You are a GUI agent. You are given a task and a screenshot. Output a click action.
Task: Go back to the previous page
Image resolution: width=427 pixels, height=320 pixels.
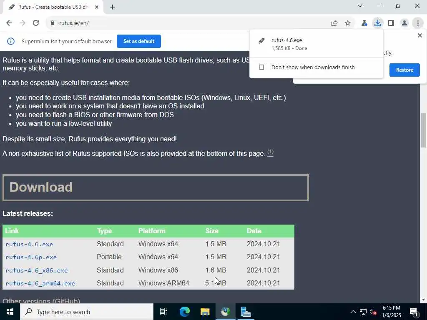pyautogui.click(x=9, y=23)
